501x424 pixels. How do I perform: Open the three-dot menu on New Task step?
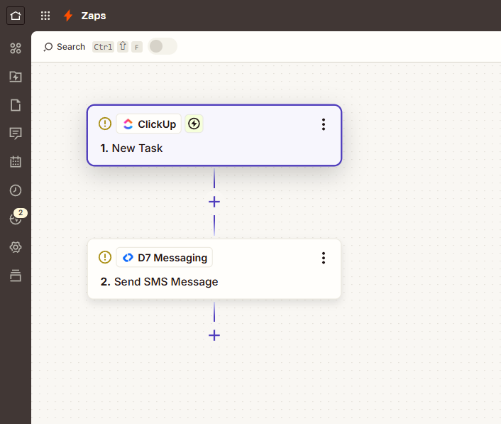pos(324,124)
